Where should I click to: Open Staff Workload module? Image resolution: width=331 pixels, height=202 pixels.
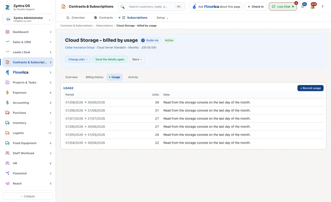click(x=28, y=153)
